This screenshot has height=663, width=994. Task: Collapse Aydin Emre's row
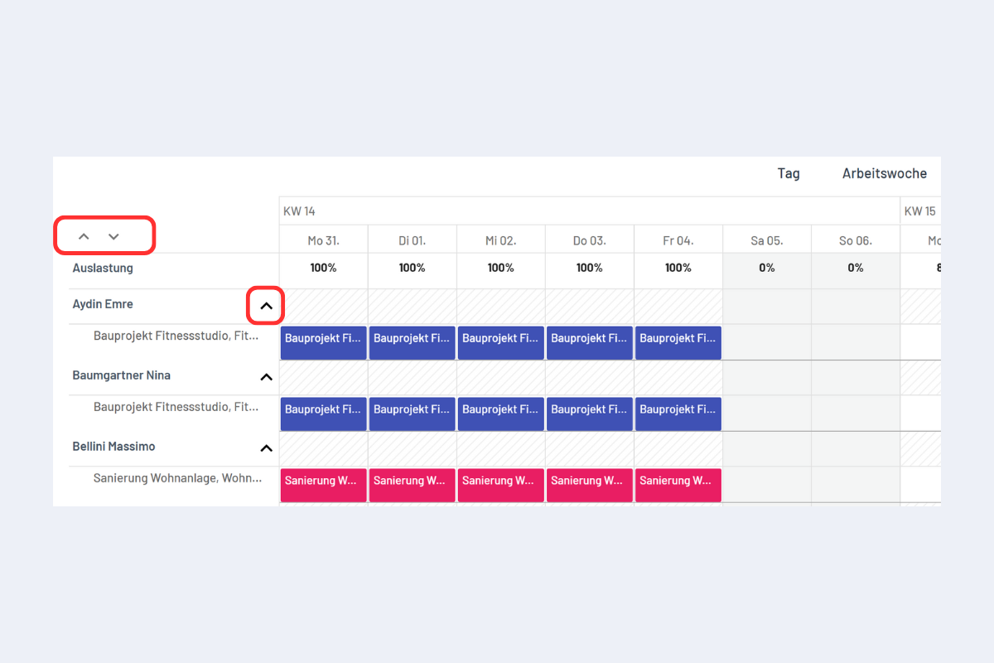266,306
